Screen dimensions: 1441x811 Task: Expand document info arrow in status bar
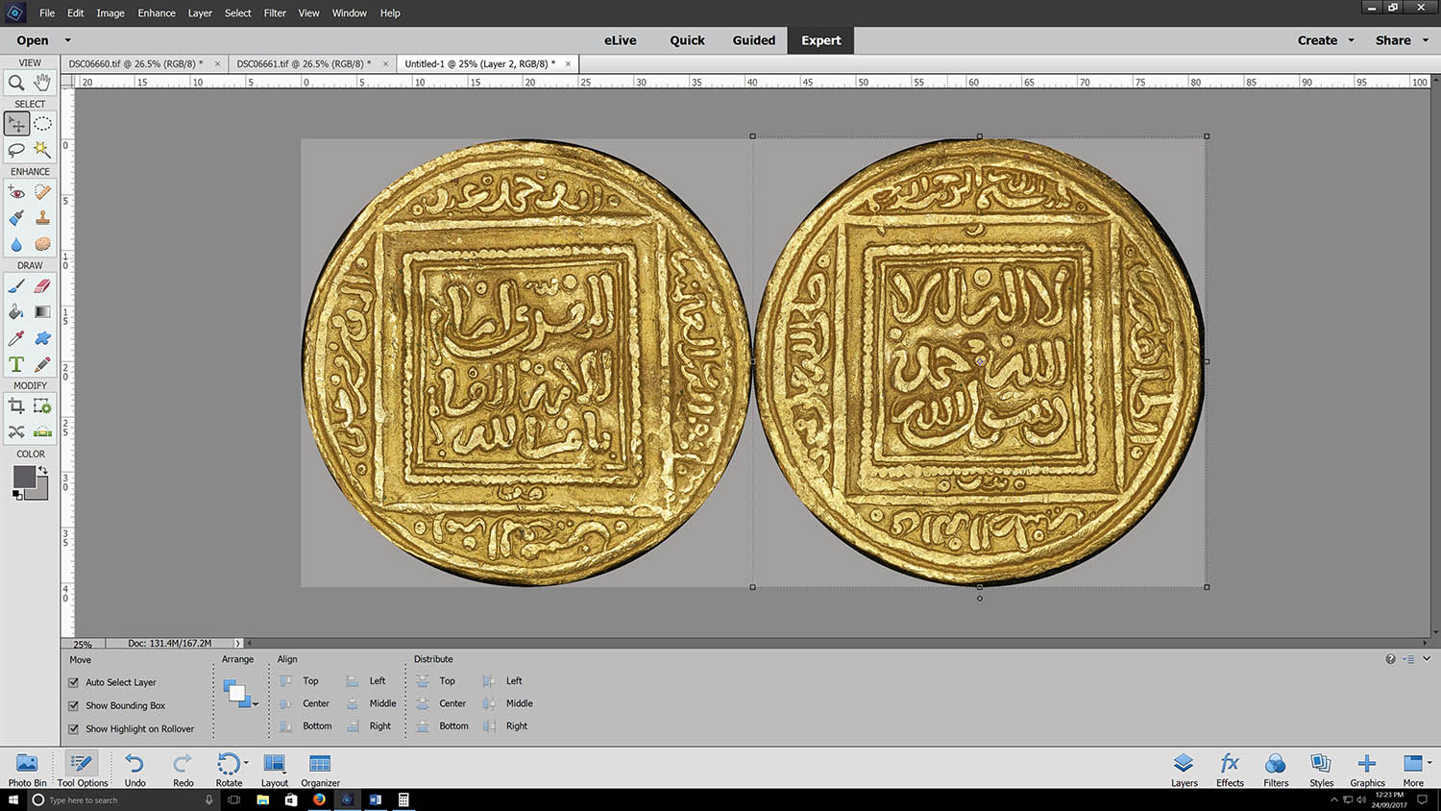[237, 643]
